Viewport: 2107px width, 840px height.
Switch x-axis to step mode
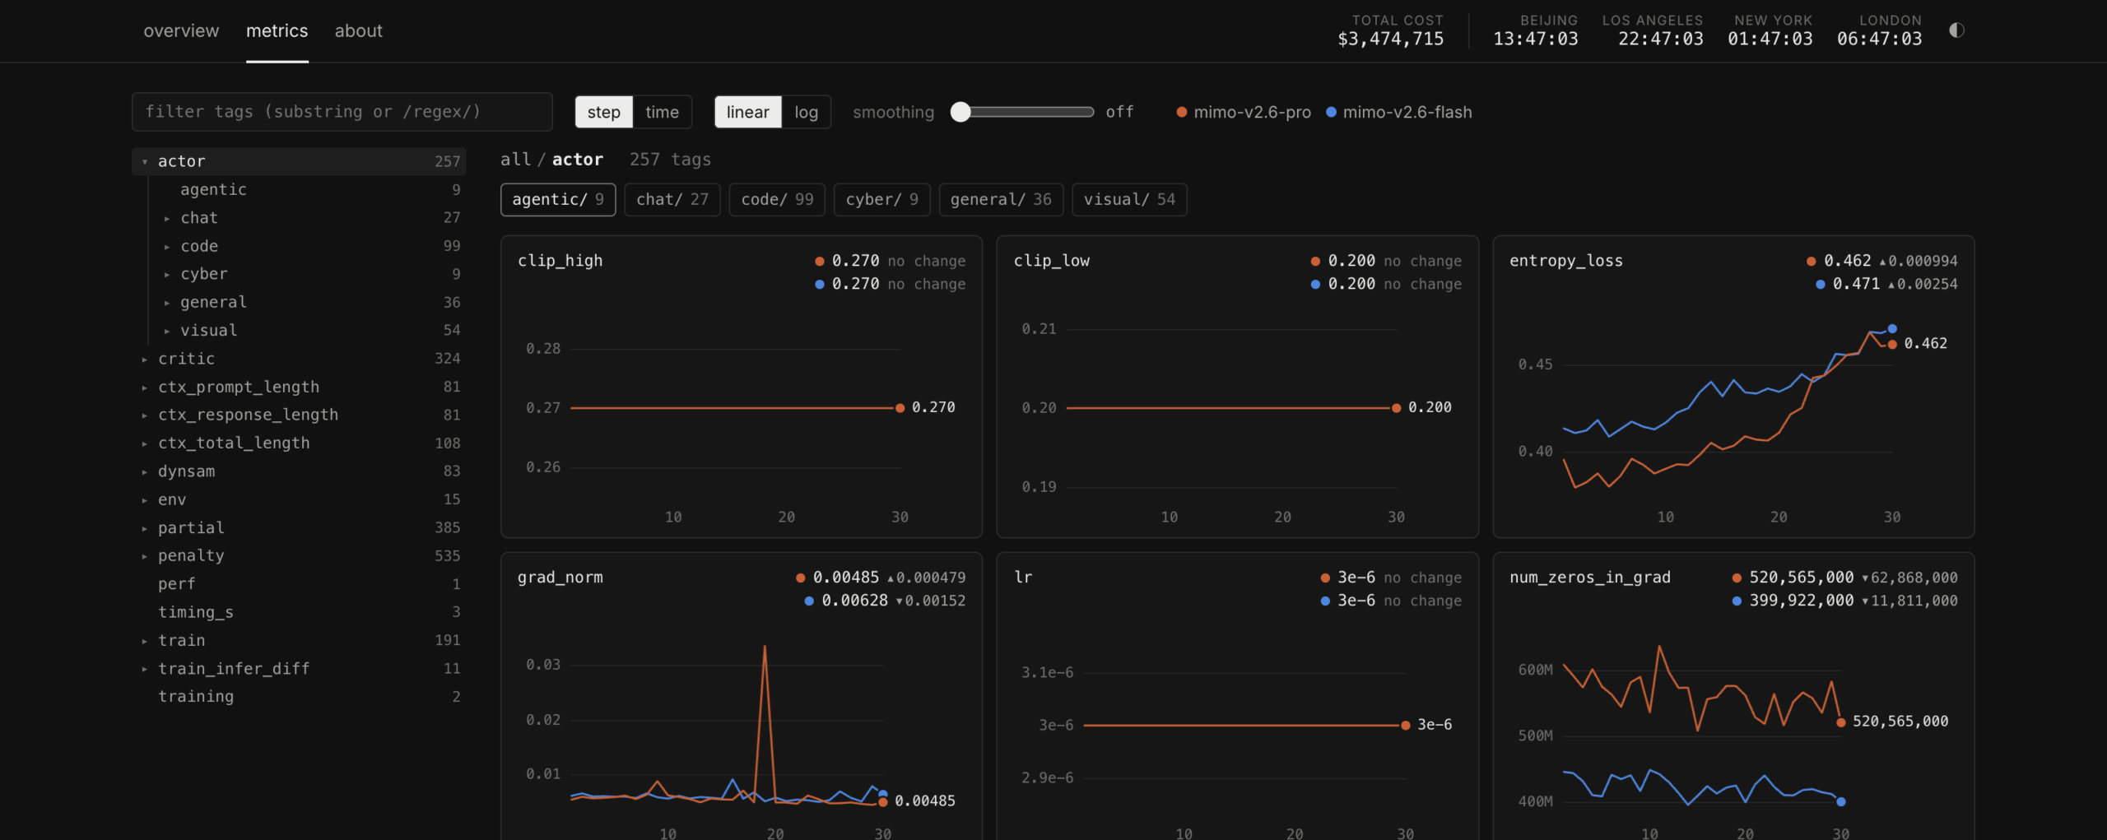tap(603, 112)
